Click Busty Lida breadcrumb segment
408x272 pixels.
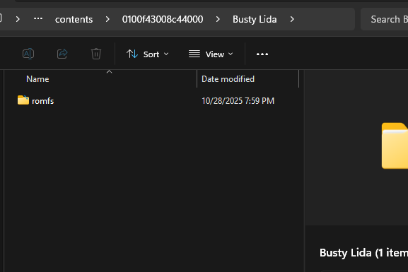[255, 19]
